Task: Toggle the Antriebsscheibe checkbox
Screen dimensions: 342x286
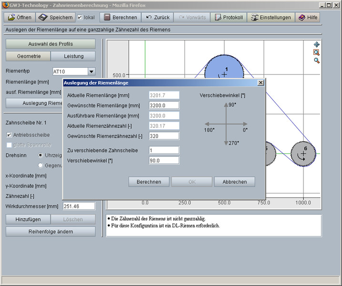Action: [x=9, y=135]
